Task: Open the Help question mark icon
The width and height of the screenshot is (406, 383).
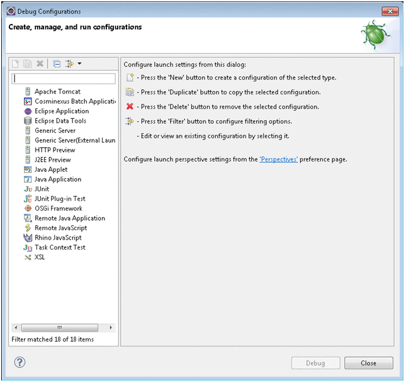Action: point(20,362)
